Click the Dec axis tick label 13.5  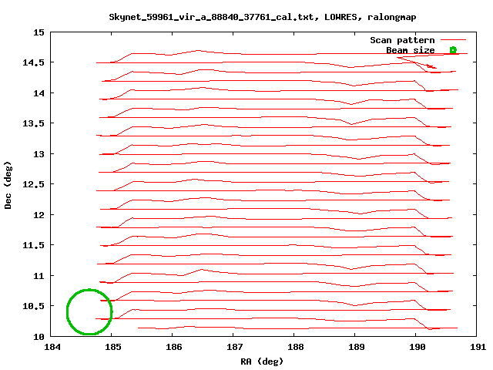click(x=33, y=123)
